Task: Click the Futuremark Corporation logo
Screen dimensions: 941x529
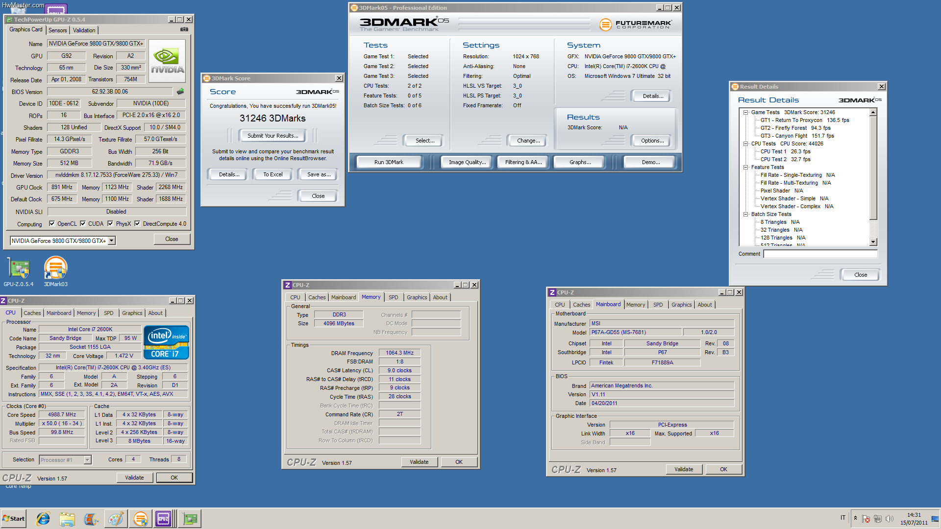Action: [x=636, y=24]
